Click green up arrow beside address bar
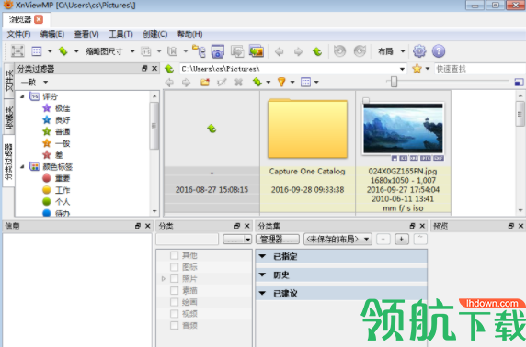This screenshot has height=347, width=526. tap(169, 69)
